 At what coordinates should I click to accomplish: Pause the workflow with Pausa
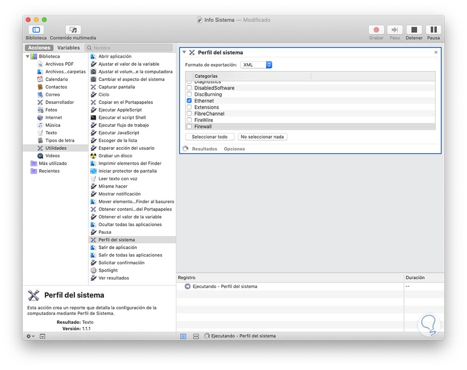click(x=433, y=29)
